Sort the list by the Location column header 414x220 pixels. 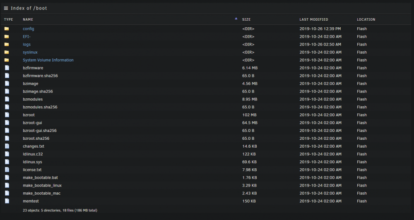click(x=366, y=19)
